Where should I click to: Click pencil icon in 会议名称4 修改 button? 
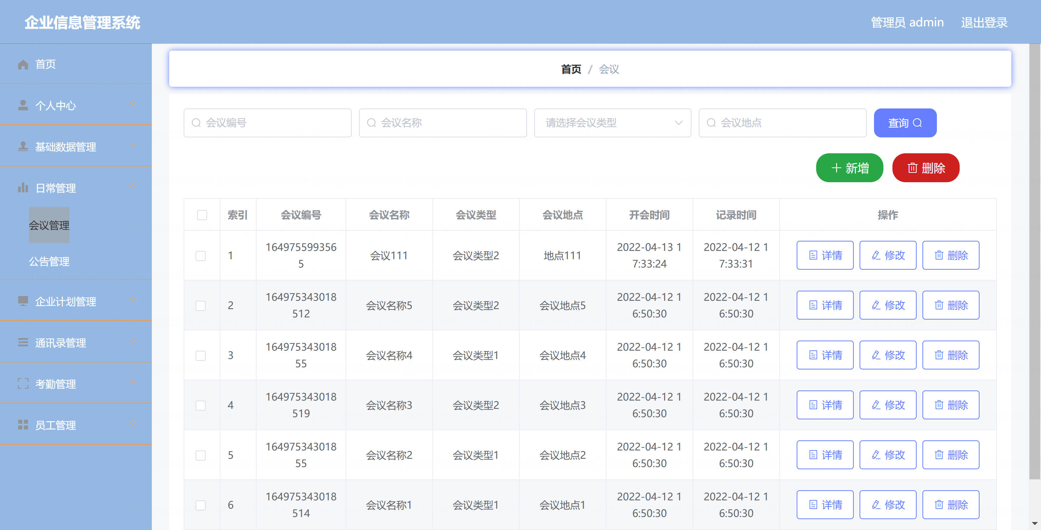point(876,355)
